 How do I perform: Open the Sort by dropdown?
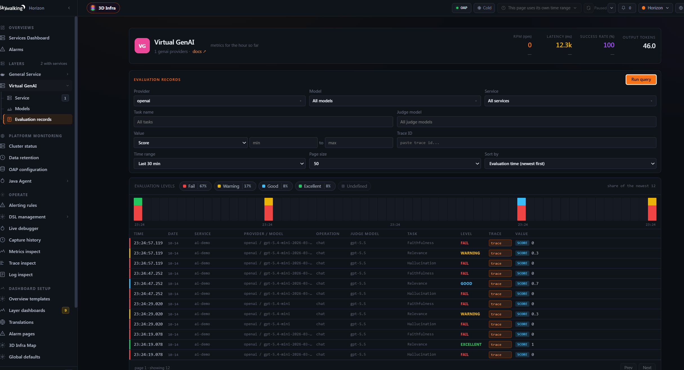coord(570,163)
